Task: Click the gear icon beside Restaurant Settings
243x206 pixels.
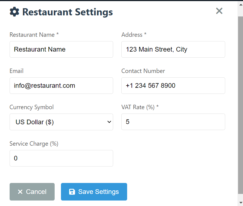Action: point(15,12)
